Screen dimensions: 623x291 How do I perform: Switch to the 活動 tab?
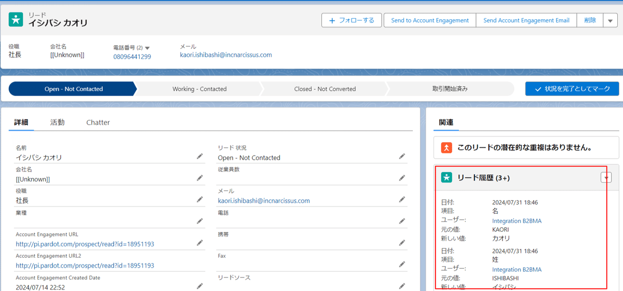pyautogui.click(x=57, y=122)
